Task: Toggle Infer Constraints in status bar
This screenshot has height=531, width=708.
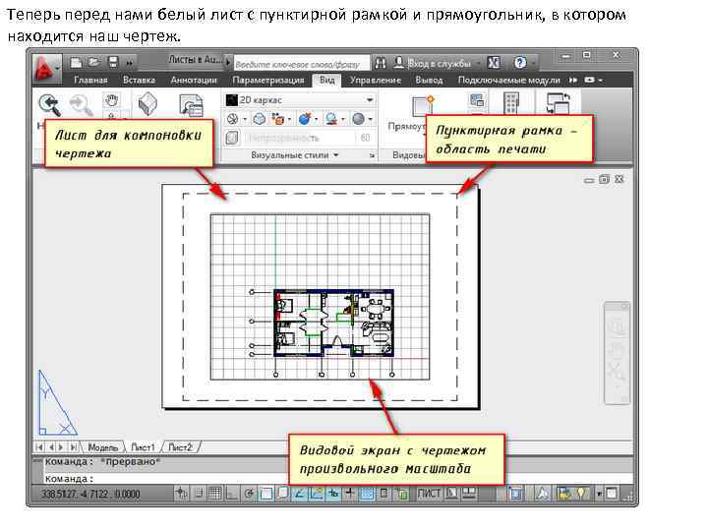Action: 182,494
